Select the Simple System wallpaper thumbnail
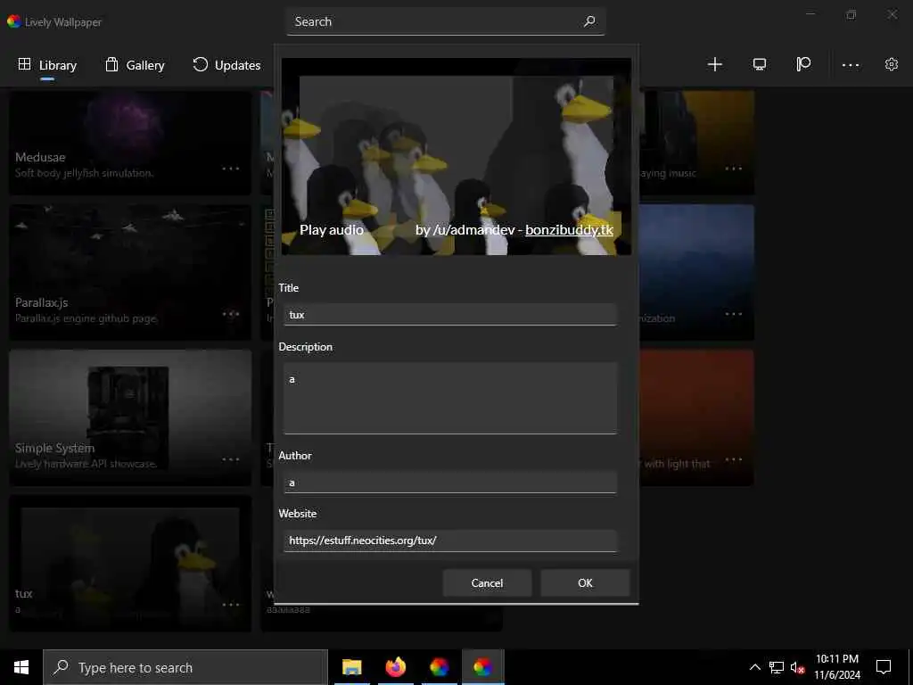913x685 pixels. coord(130,417)
